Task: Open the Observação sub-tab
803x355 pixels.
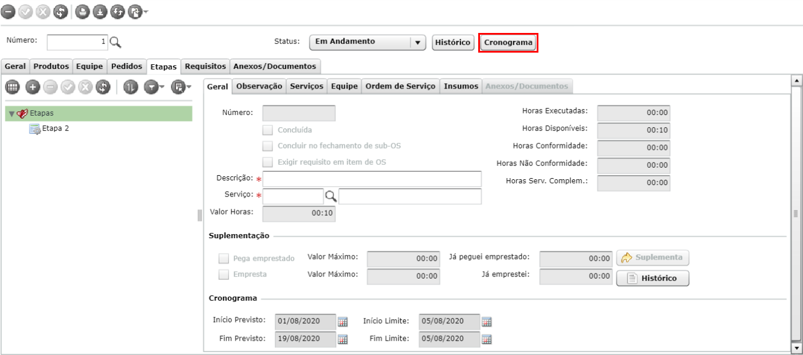Action: (259, 86)
